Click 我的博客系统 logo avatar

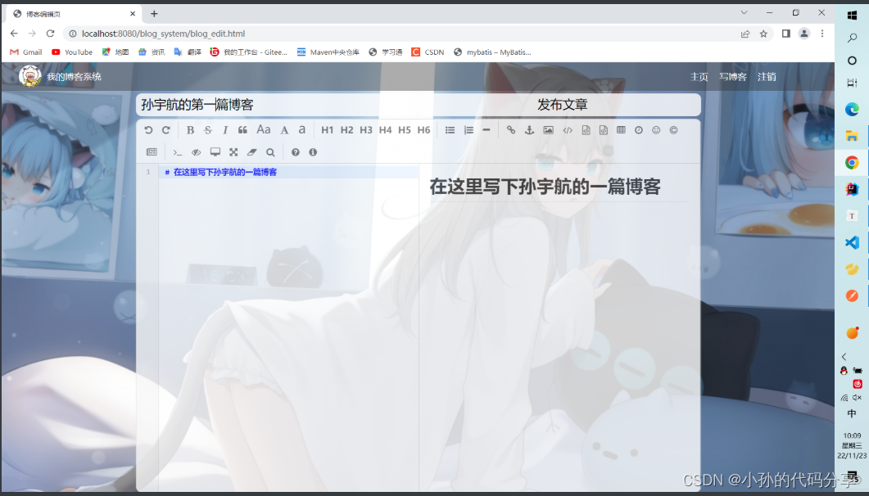[x=30, y=76]
